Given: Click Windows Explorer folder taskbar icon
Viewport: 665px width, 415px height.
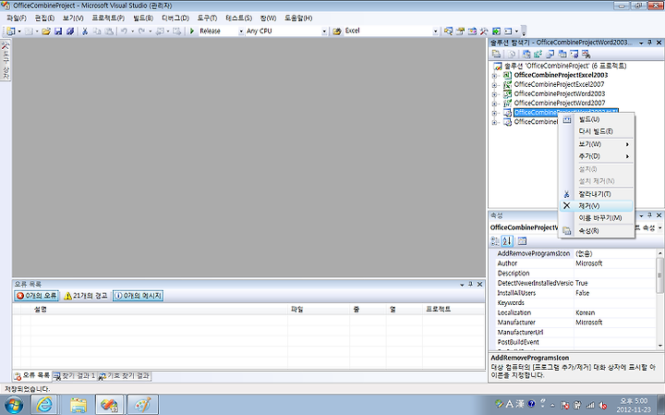Looking at the screenshot, I should coord(79,405).
